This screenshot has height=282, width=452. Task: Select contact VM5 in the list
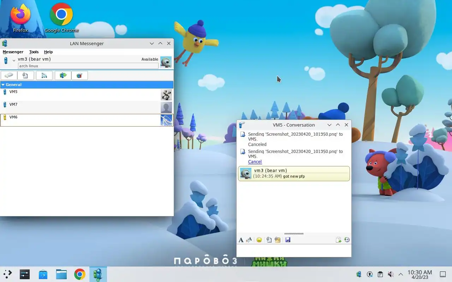click(x=87, y=95)
